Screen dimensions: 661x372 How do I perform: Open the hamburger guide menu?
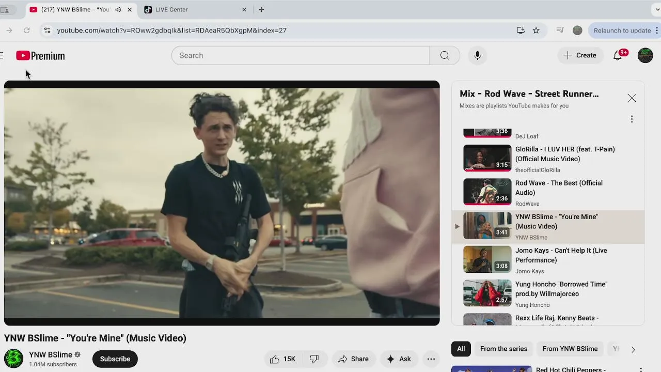coord(2,55)
